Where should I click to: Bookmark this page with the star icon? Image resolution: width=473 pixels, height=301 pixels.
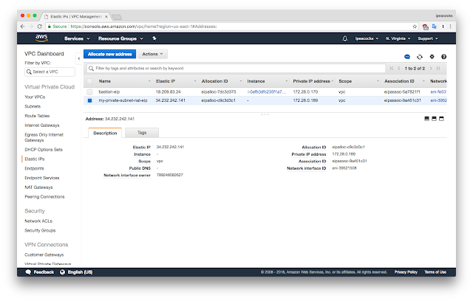click(x=415, y=27)
